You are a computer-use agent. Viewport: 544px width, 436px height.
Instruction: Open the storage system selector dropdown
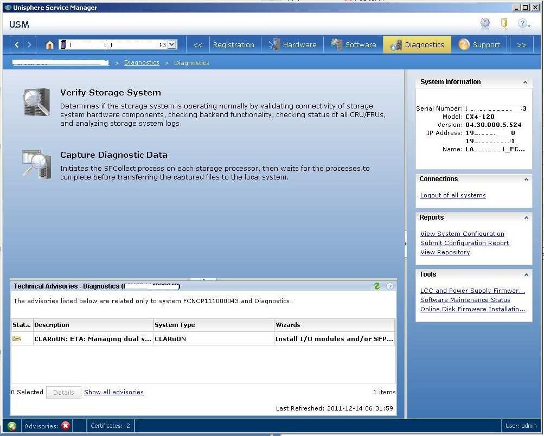pos(172,44)
